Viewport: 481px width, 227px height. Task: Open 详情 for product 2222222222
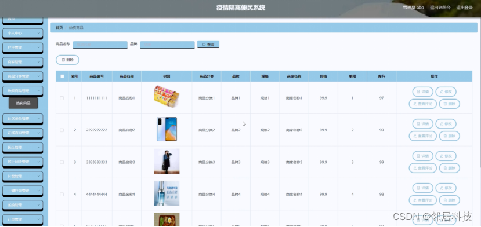click(x=423, y=124)
